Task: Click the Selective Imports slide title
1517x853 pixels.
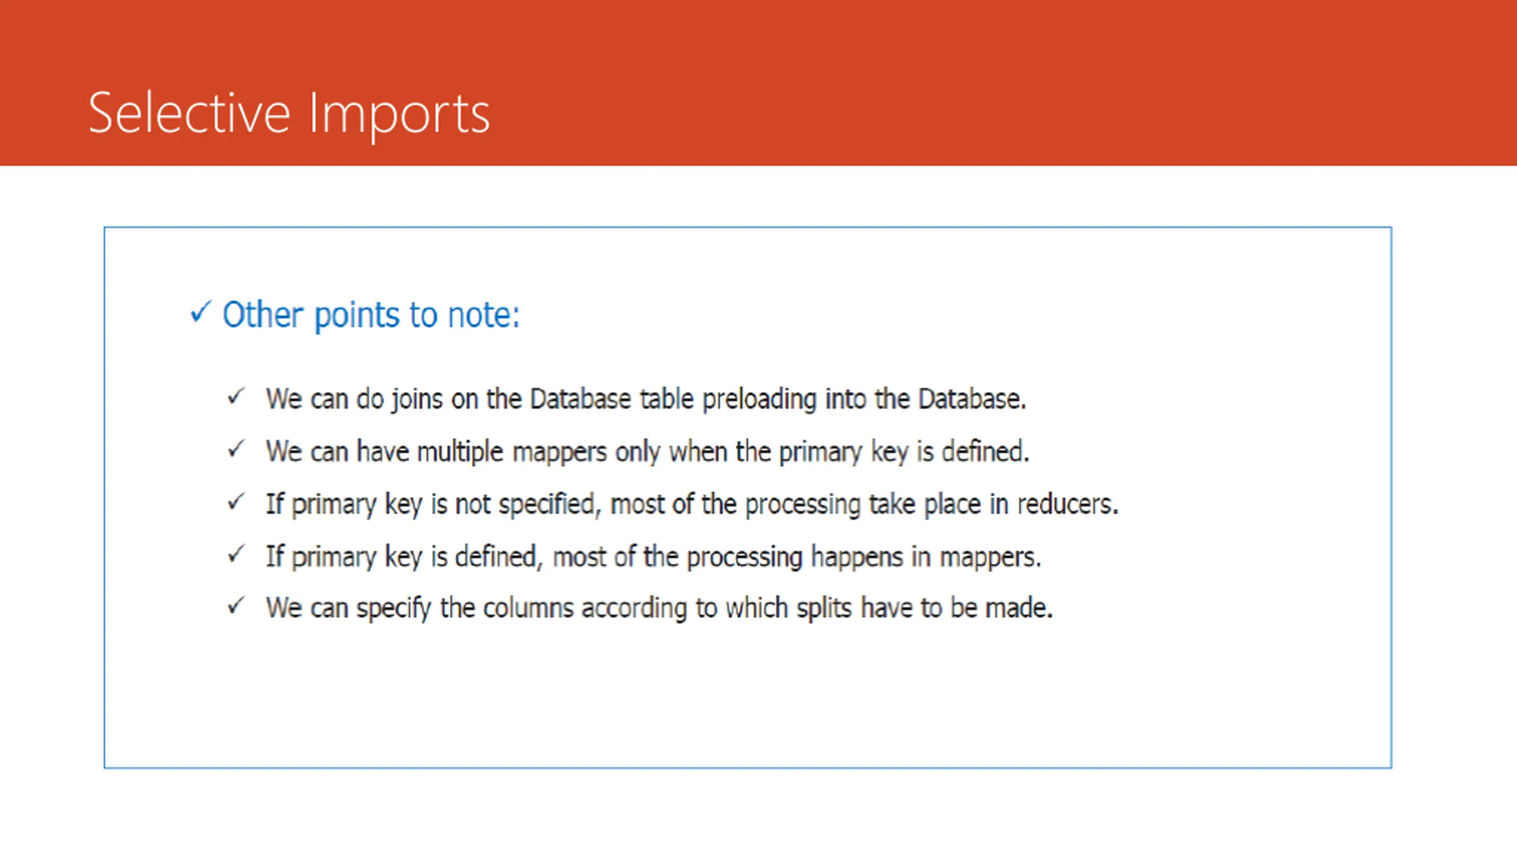Action: (289, 113)
